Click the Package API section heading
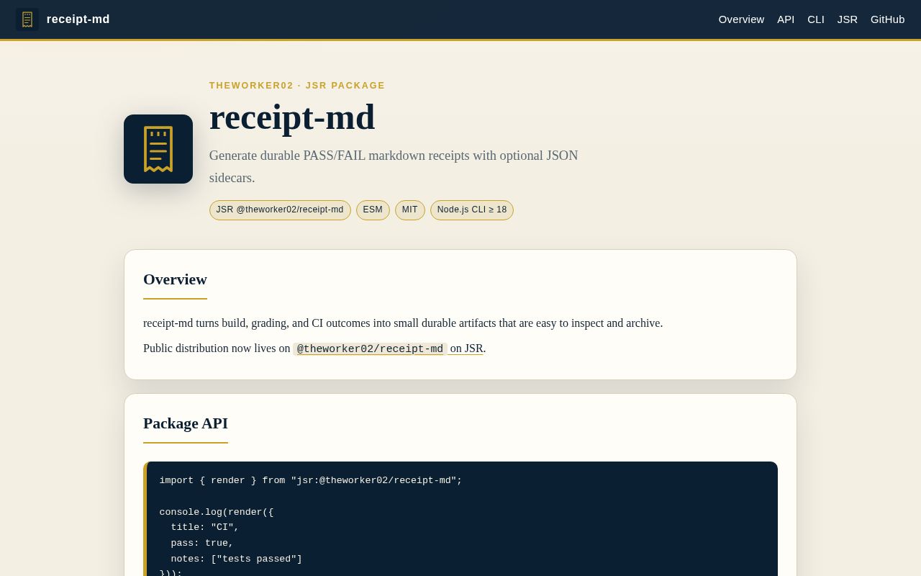 tap(186, 423)
